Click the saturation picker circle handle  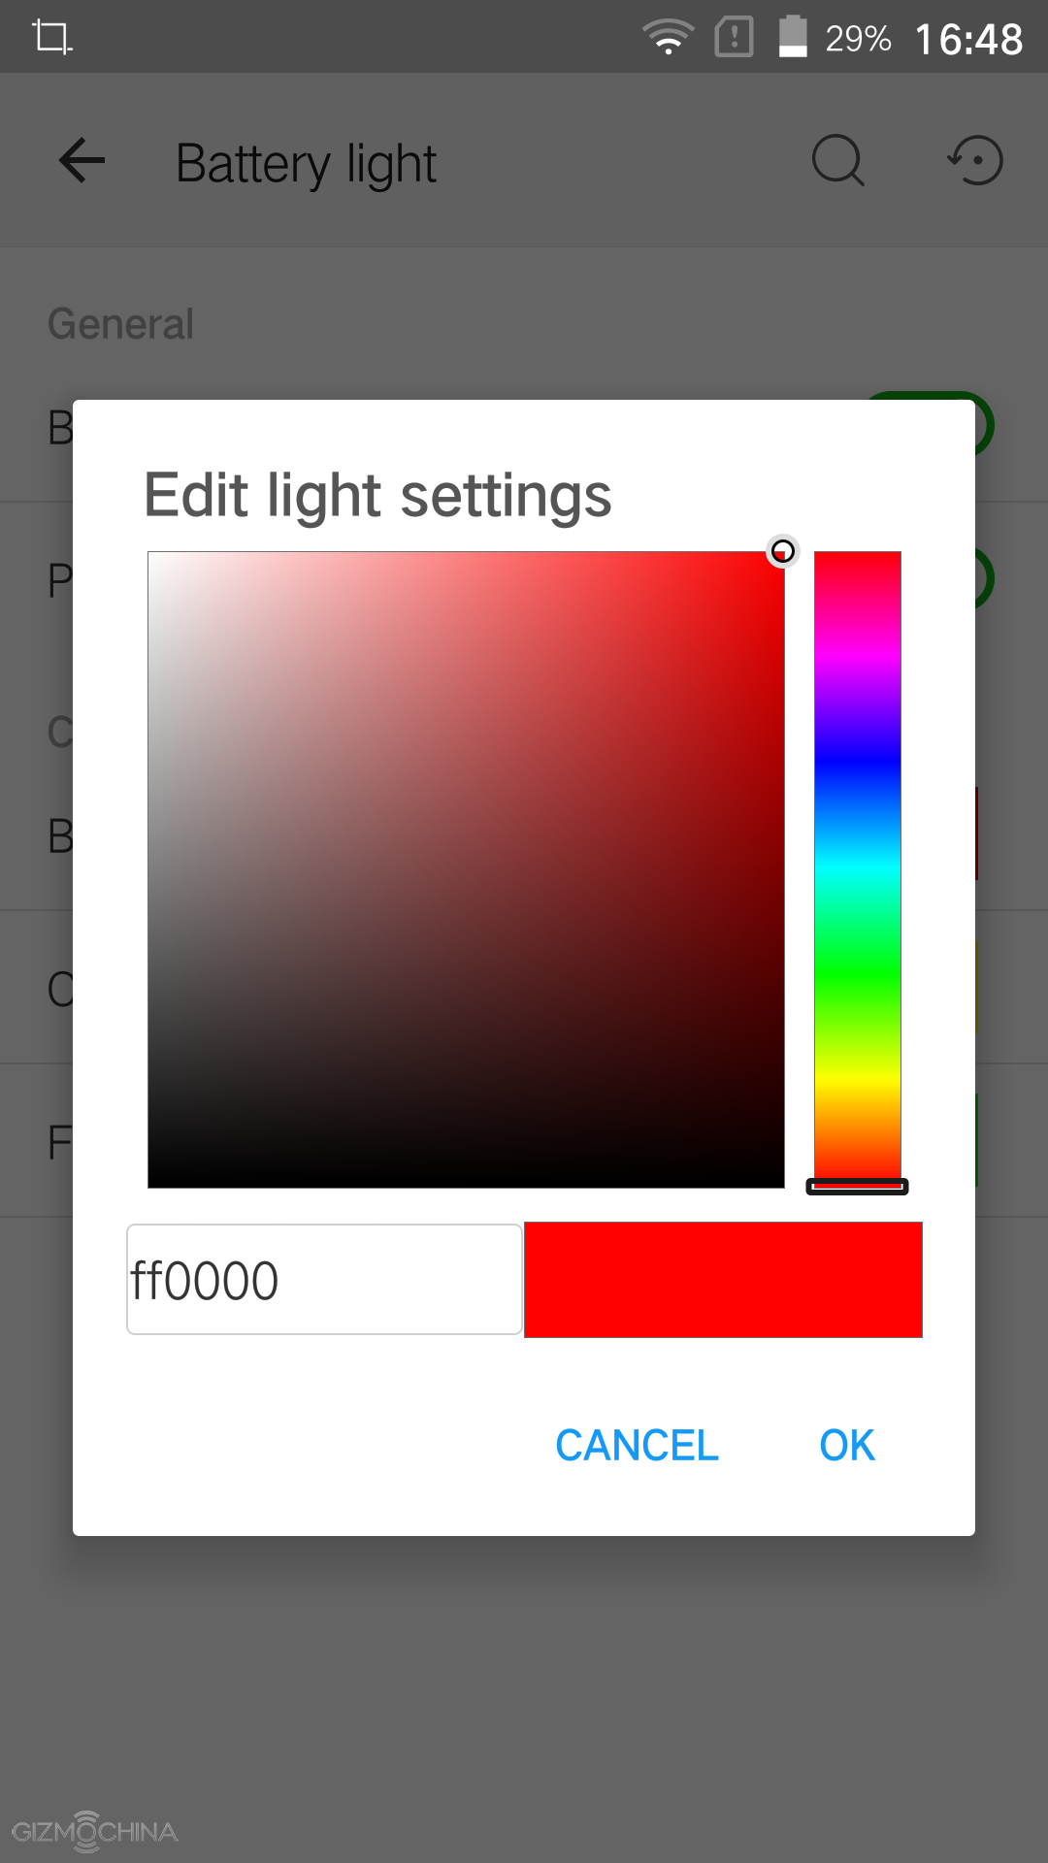point(782,552)
